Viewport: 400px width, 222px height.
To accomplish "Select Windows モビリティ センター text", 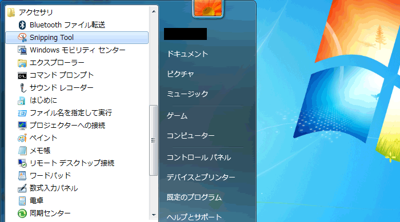I will (78, 50).
